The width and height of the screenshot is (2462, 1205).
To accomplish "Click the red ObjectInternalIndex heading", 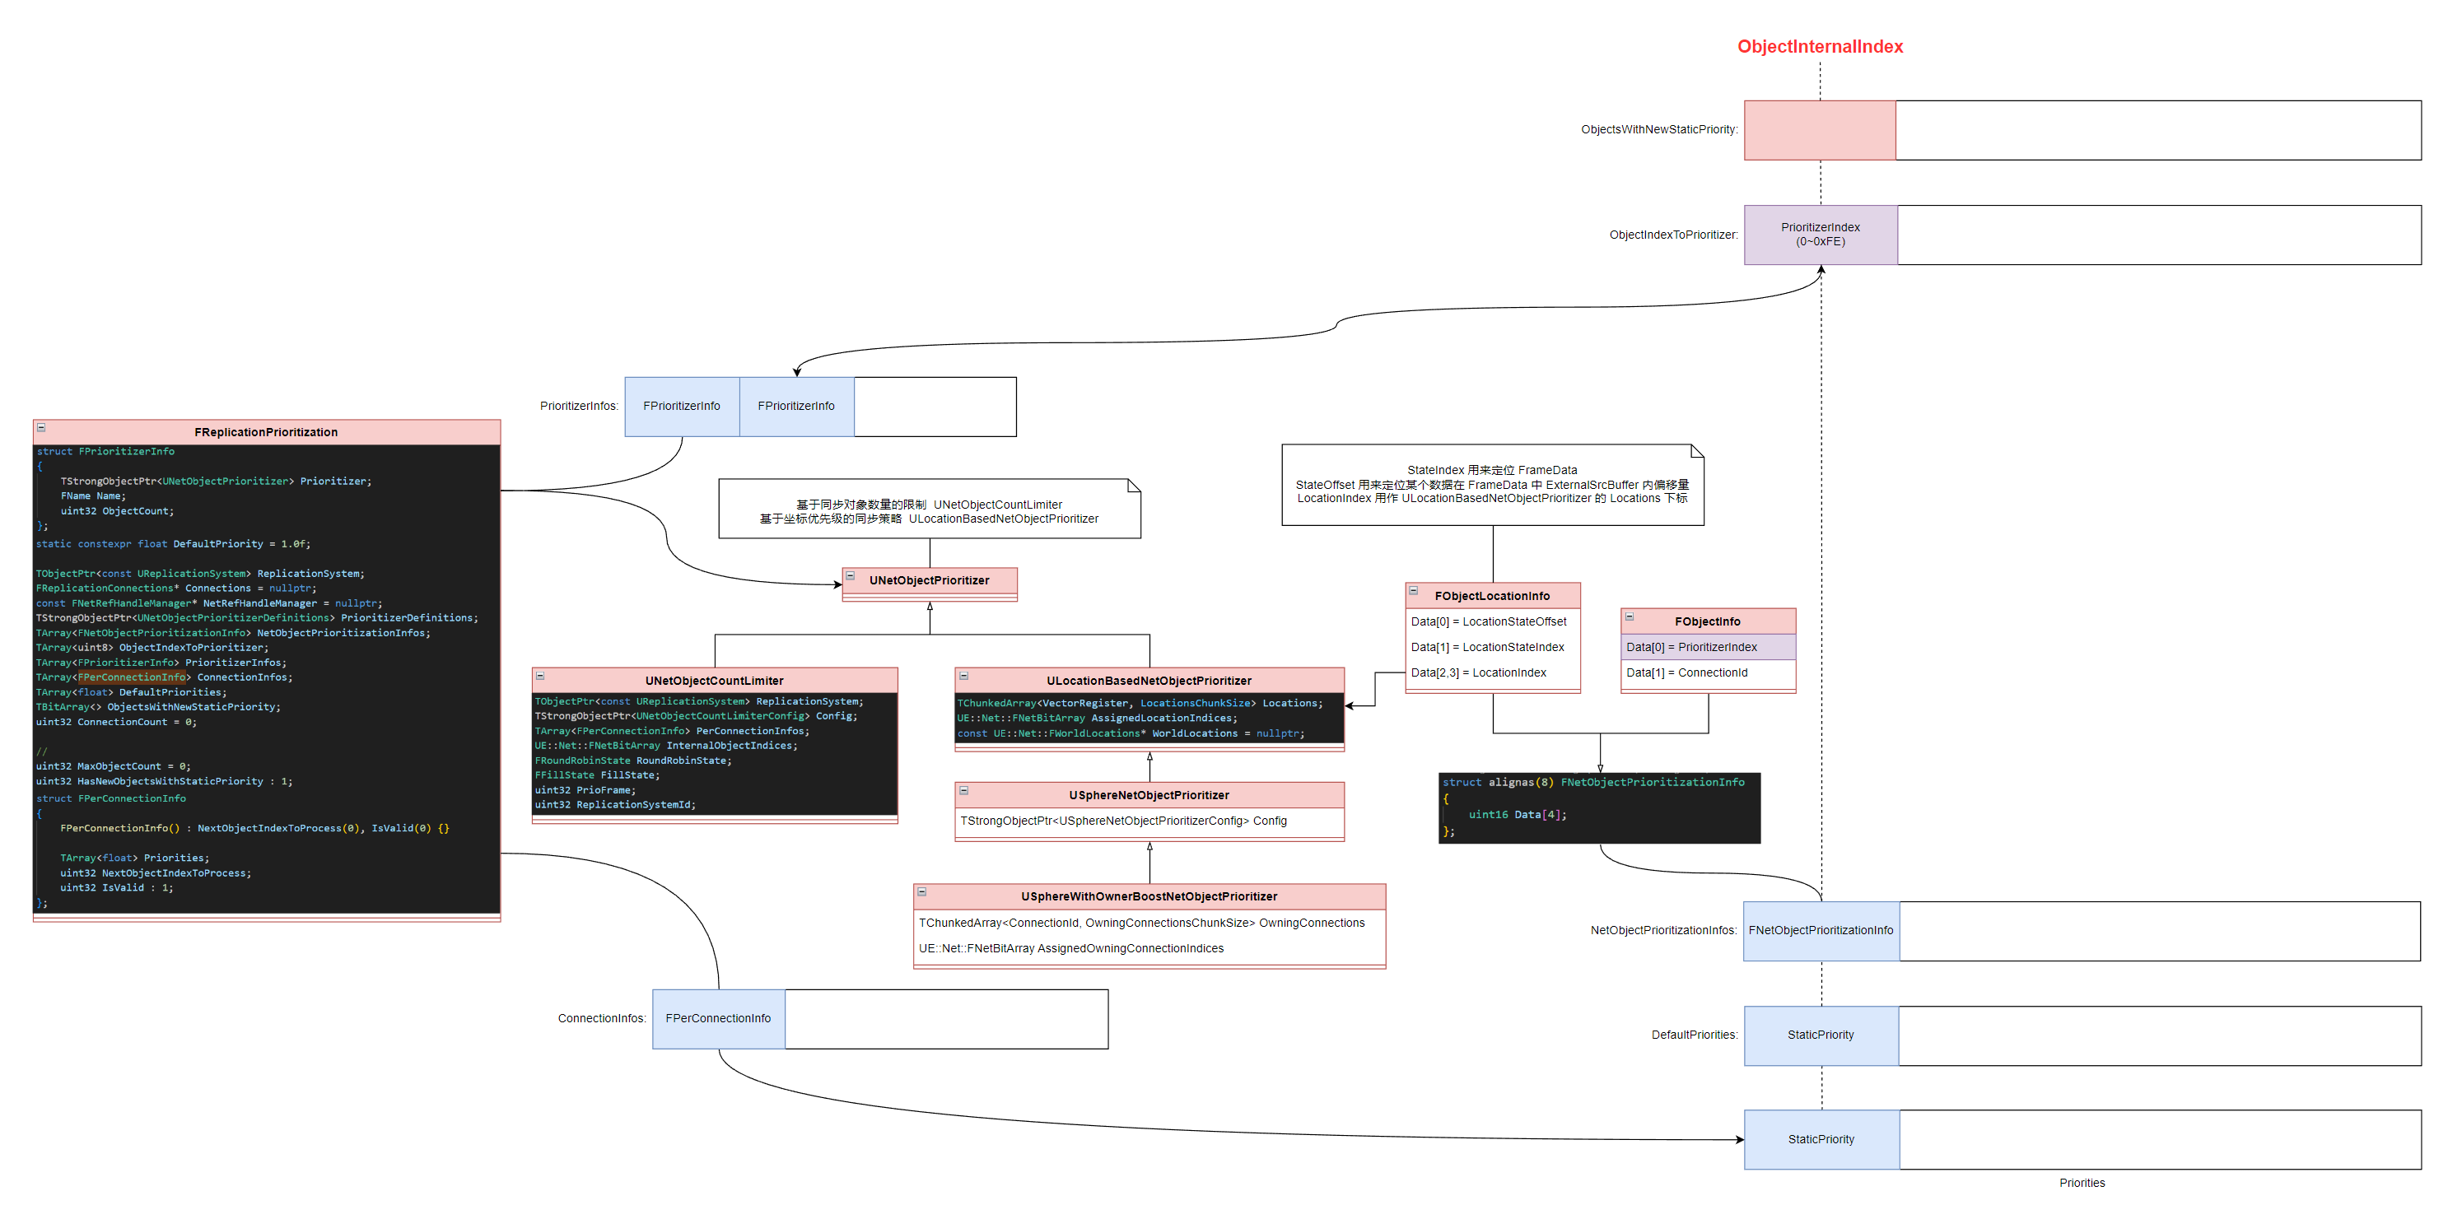I will point(1819,46).
